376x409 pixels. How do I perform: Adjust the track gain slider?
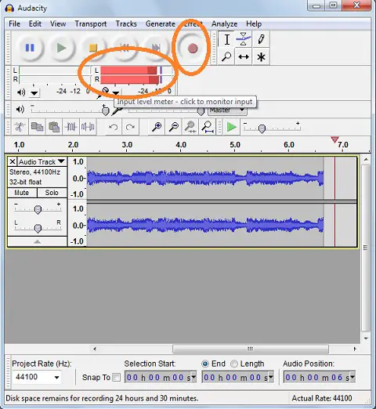[x=38, y=209]
